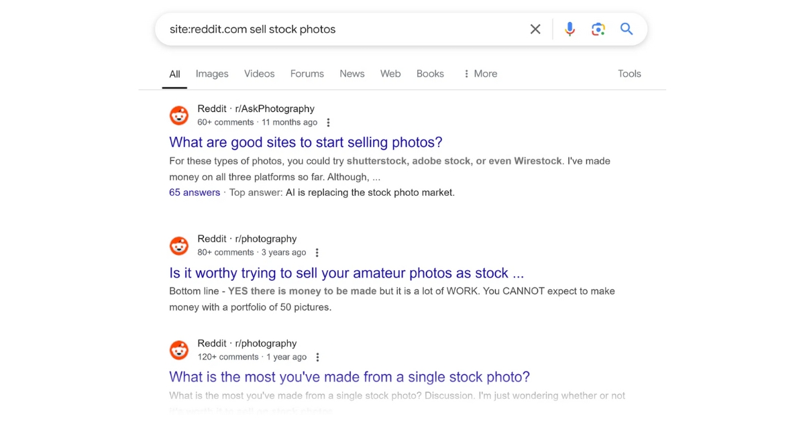Open three-dot menu for 120+ comments result
This screenshot has height=421, width=805.
[317, 357]
